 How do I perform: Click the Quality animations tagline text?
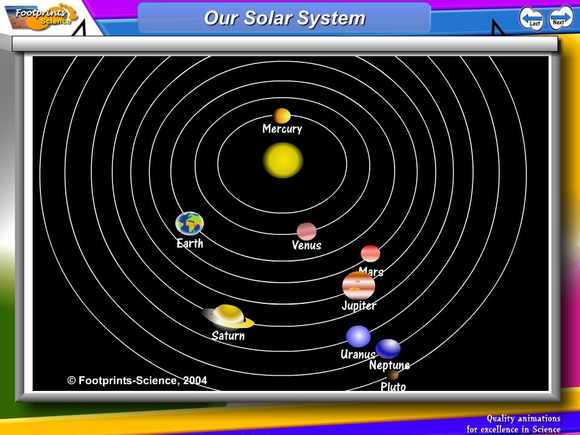[x=514, y=424]
